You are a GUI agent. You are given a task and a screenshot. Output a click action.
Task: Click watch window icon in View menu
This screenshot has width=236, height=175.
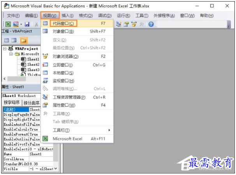tap(45, 81)
